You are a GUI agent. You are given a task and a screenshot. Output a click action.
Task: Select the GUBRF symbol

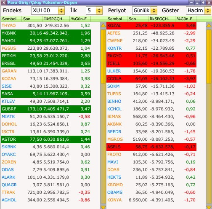pos(9,109)
